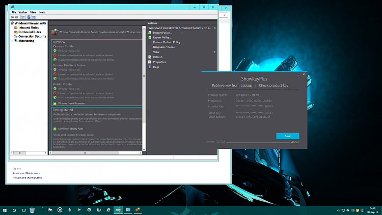Image resolution: width=382 pixels, height=215 pixels.
Task: Click the volume speaker tray icon
Action: [x=352, y=210]
